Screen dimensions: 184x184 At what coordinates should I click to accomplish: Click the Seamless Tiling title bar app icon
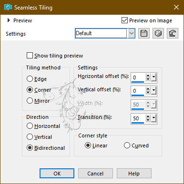(8, 7)
